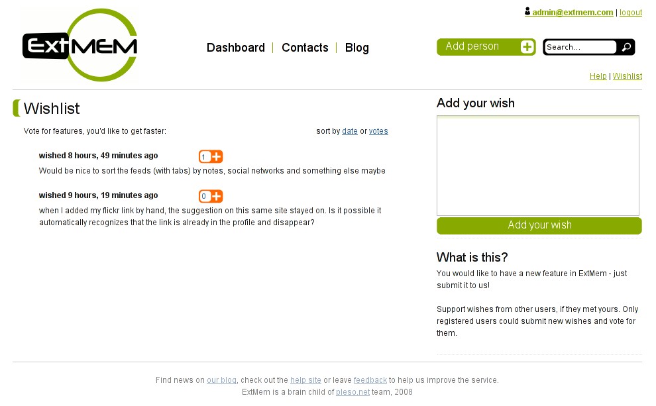Sort wishes by date
656x406 pixels.
click(x=350, y=131)
